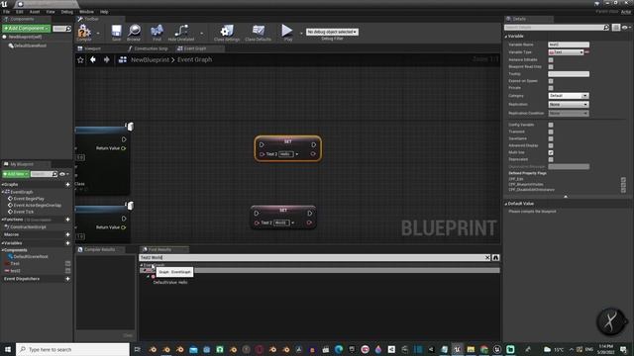Viewport: 634px width, 356px height.
Task: Toggle Deprecated checkbox
Action: coord(551,159)
